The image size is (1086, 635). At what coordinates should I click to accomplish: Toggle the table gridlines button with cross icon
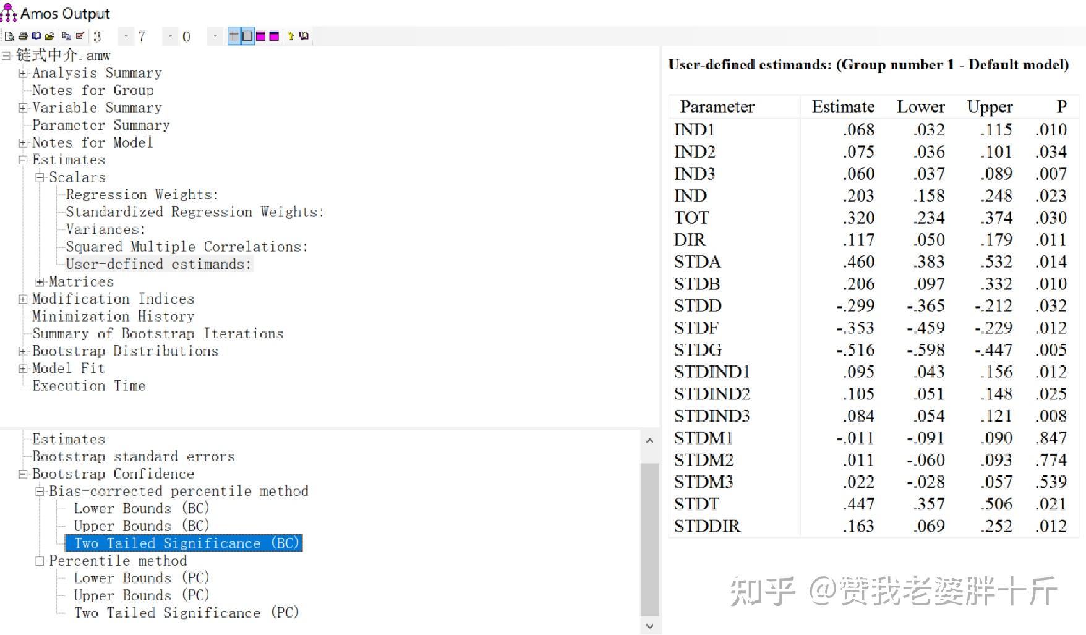(234, 36)
